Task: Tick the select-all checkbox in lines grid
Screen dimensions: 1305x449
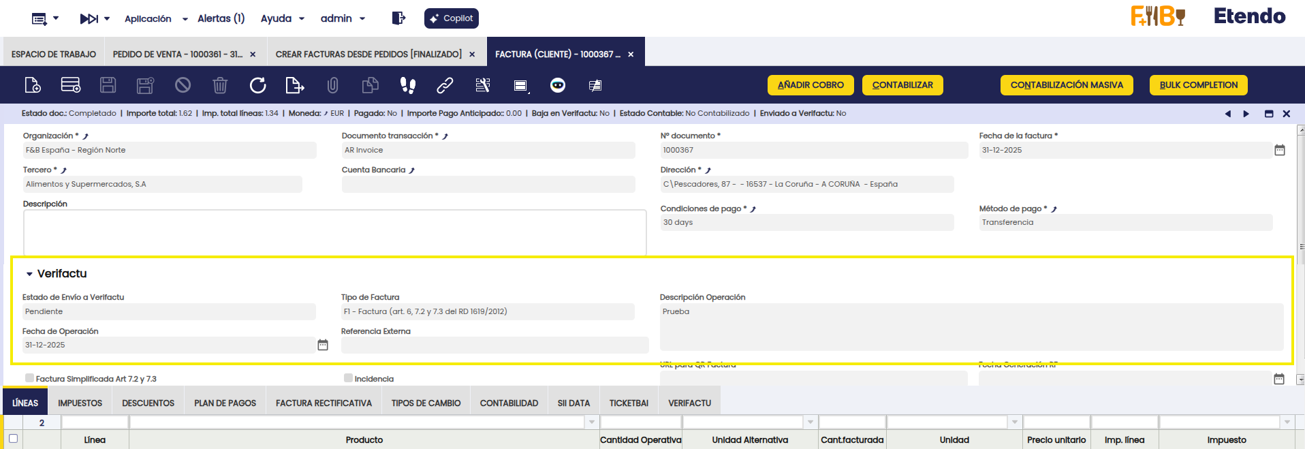Action: [13, 439]
